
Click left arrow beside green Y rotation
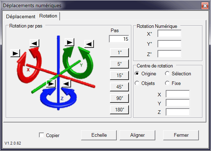(89, 44)
